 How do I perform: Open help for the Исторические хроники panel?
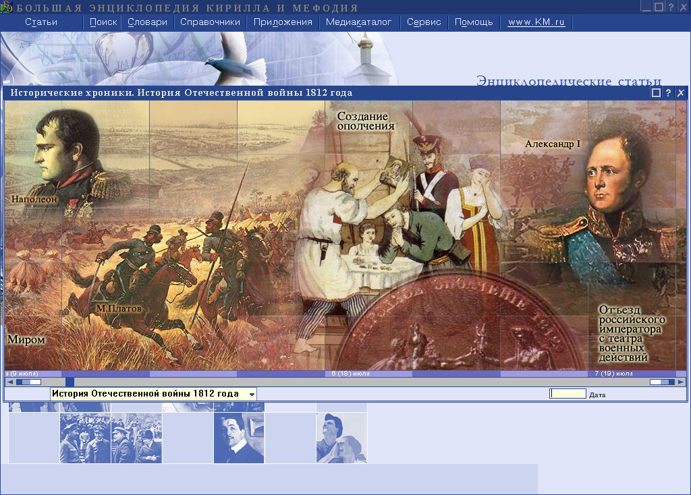click(x=668, y=92)
